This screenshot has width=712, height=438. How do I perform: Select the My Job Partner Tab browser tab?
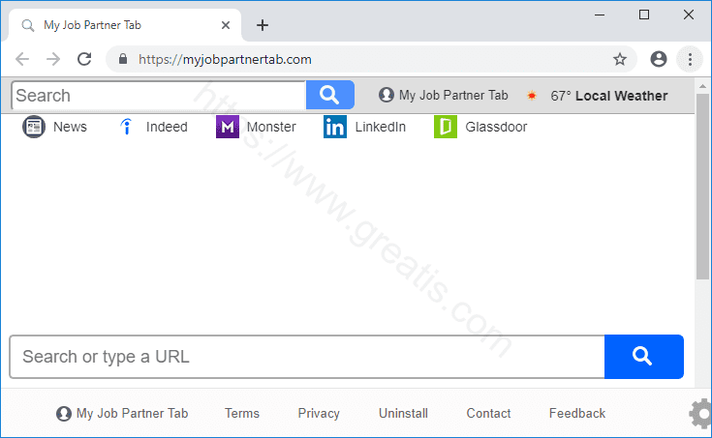point(123,25)
